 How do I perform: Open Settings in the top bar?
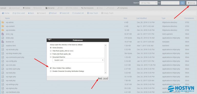coord(191,3)
